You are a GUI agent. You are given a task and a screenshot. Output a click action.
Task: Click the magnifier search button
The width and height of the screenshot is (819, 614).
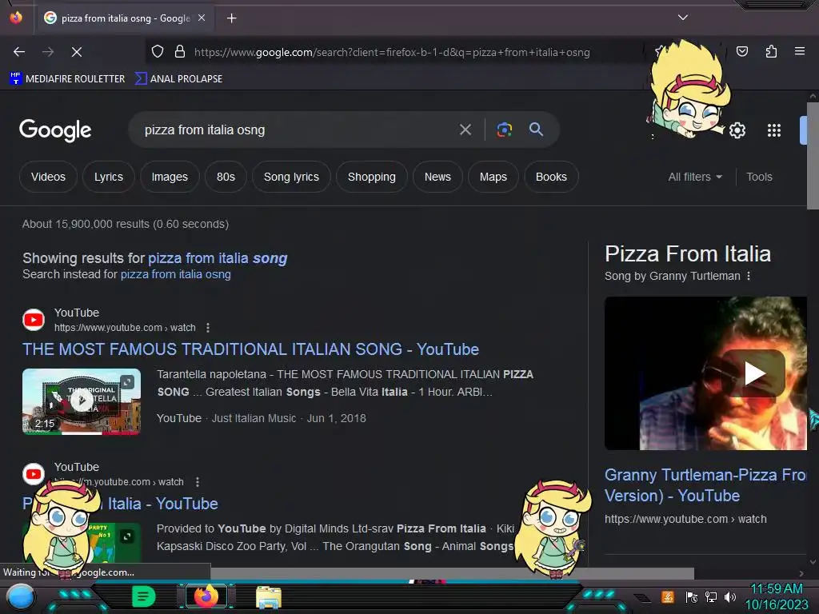click(537, 130)
